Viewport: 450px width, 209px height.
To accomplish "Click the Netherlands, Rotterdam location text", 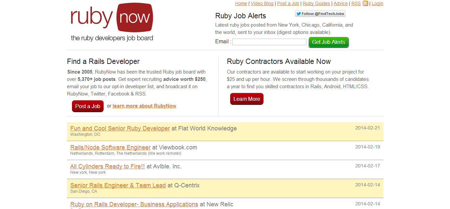I will pyautogui.click(x=126, y=153).
